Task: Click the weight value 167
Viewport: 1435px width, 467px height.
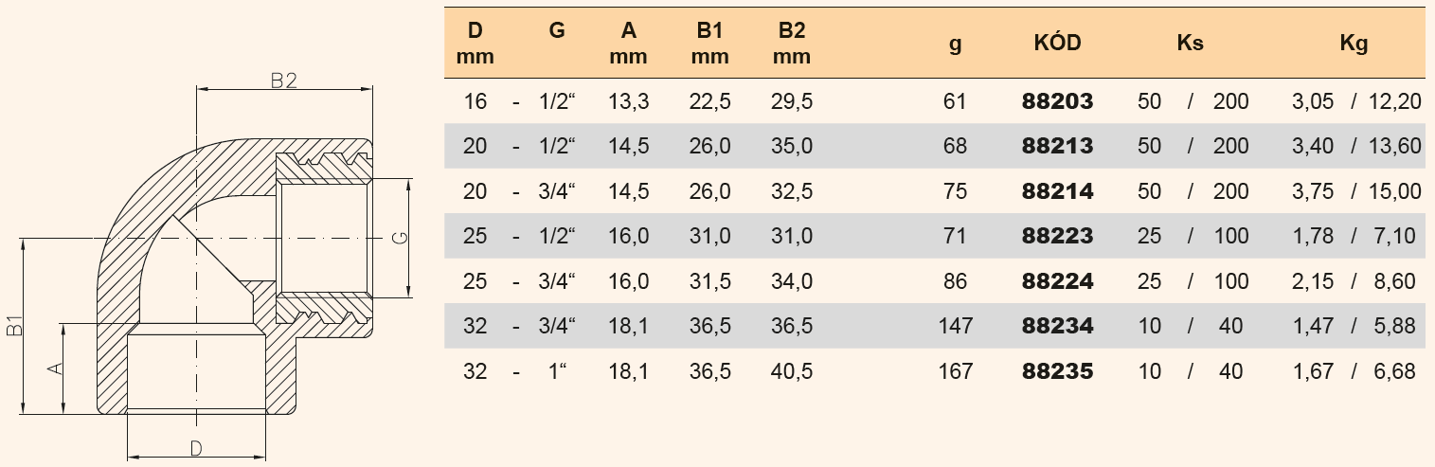Action: click(955, 371)
